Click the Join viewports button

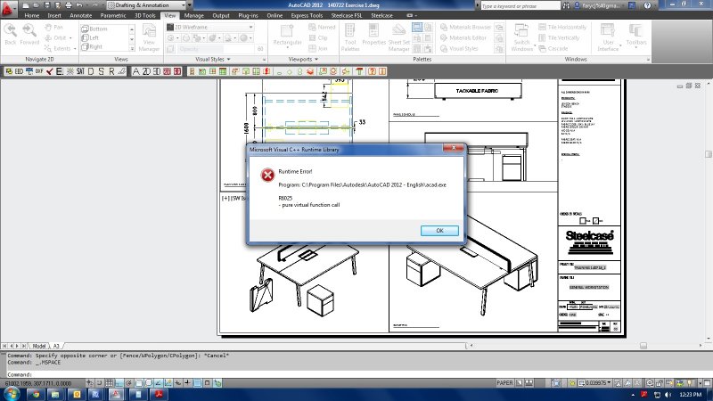[318, 48]
